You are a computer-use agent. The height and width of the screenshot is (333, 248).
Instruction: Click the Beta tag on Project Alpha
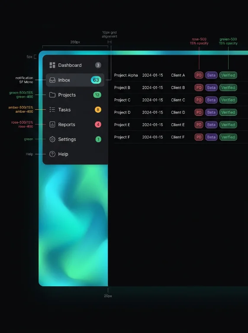(x=211, y=75)
